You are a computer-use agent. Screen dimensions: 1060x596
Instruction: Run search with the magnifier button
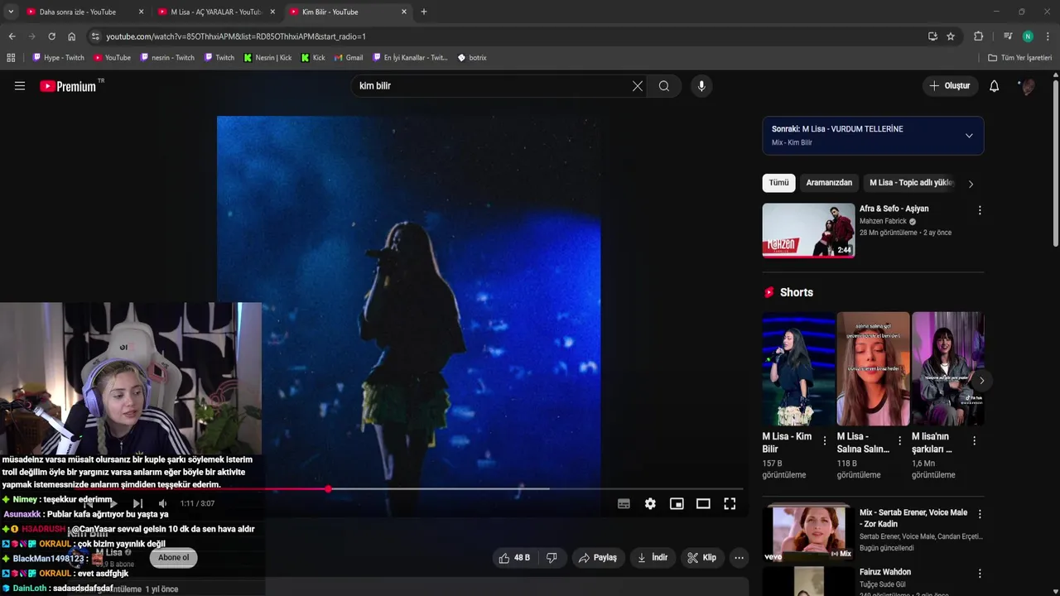(x=664, y=86)
